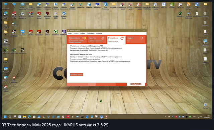Select the Корзина recycle bin icon

[x=205, y=106]
